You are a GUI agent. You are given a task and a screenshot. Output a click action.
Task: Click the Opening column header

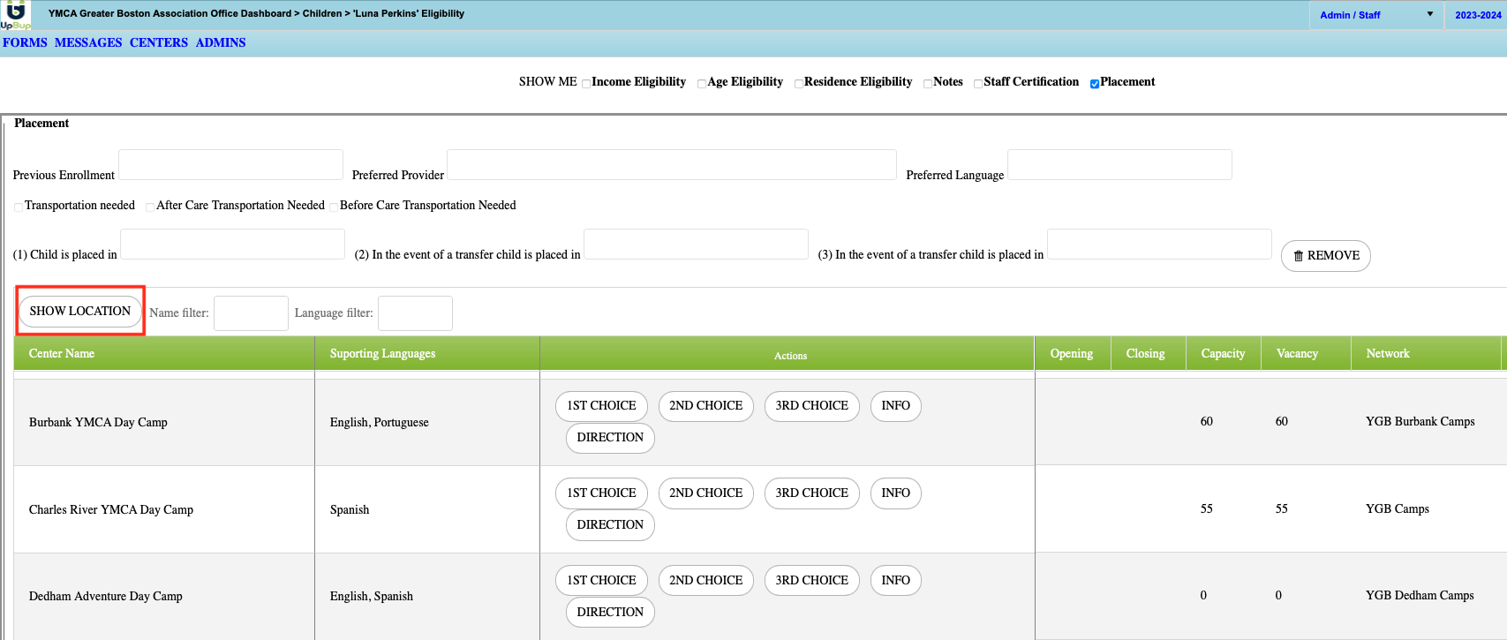1073,353
